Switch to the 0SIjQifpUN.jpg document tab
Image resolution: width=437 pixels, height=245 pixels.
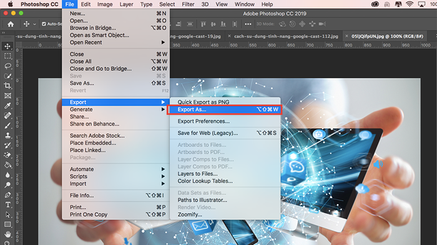click(387, 36)
